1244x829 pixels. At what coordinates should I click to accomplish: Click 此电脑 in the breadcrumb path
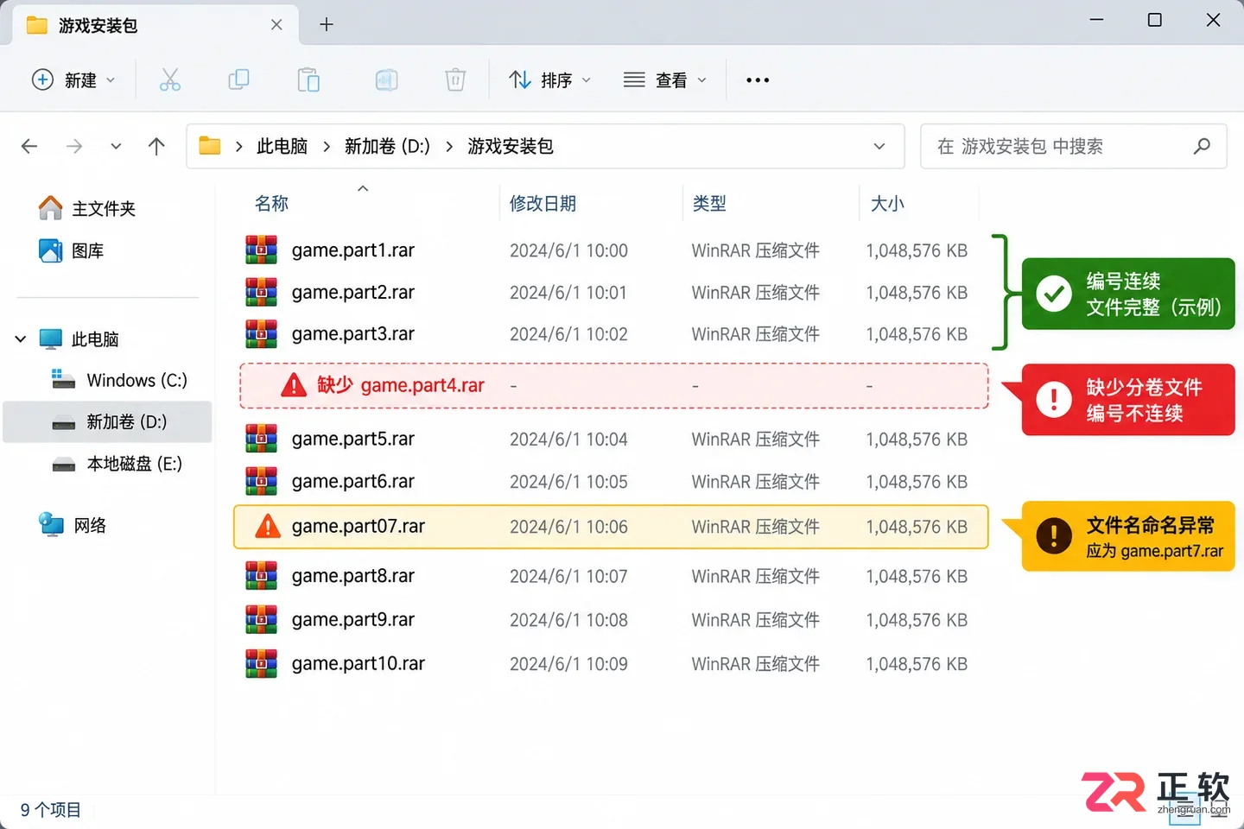[x=282, y=146]
